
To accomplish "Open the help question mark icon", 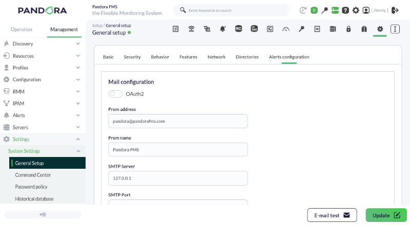I will tap(345, 10).
